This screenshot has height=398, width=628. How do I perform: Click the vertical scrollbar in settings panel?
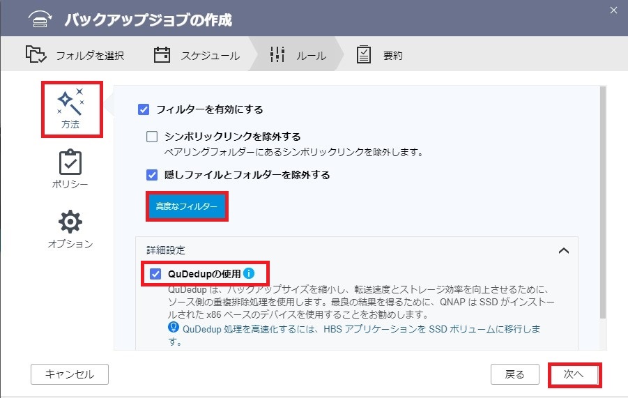pos(603,202)
